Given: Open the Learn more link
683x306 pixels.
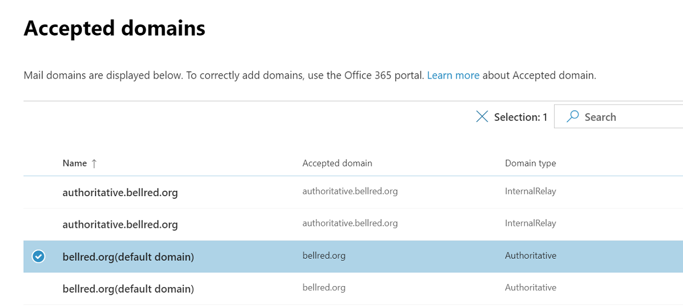Looking at the screenshot, I should coord(453,75).
